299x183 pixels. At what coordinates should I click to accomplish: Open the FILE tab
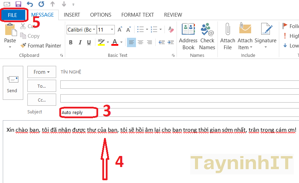(13, 15)
